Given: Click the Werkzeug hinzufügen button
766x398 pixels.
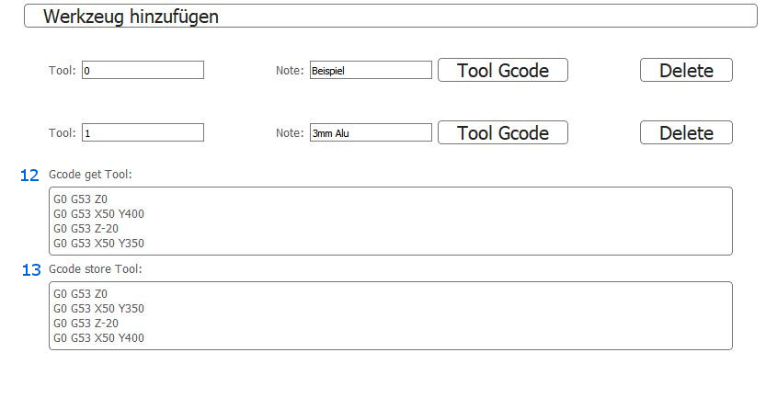Looking at the screenshot, I should [390, 17].
